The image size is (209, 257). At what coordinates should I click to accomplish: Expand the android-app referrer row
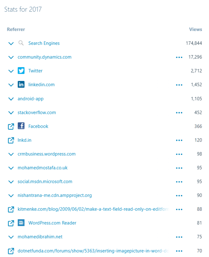click(11, 99)
